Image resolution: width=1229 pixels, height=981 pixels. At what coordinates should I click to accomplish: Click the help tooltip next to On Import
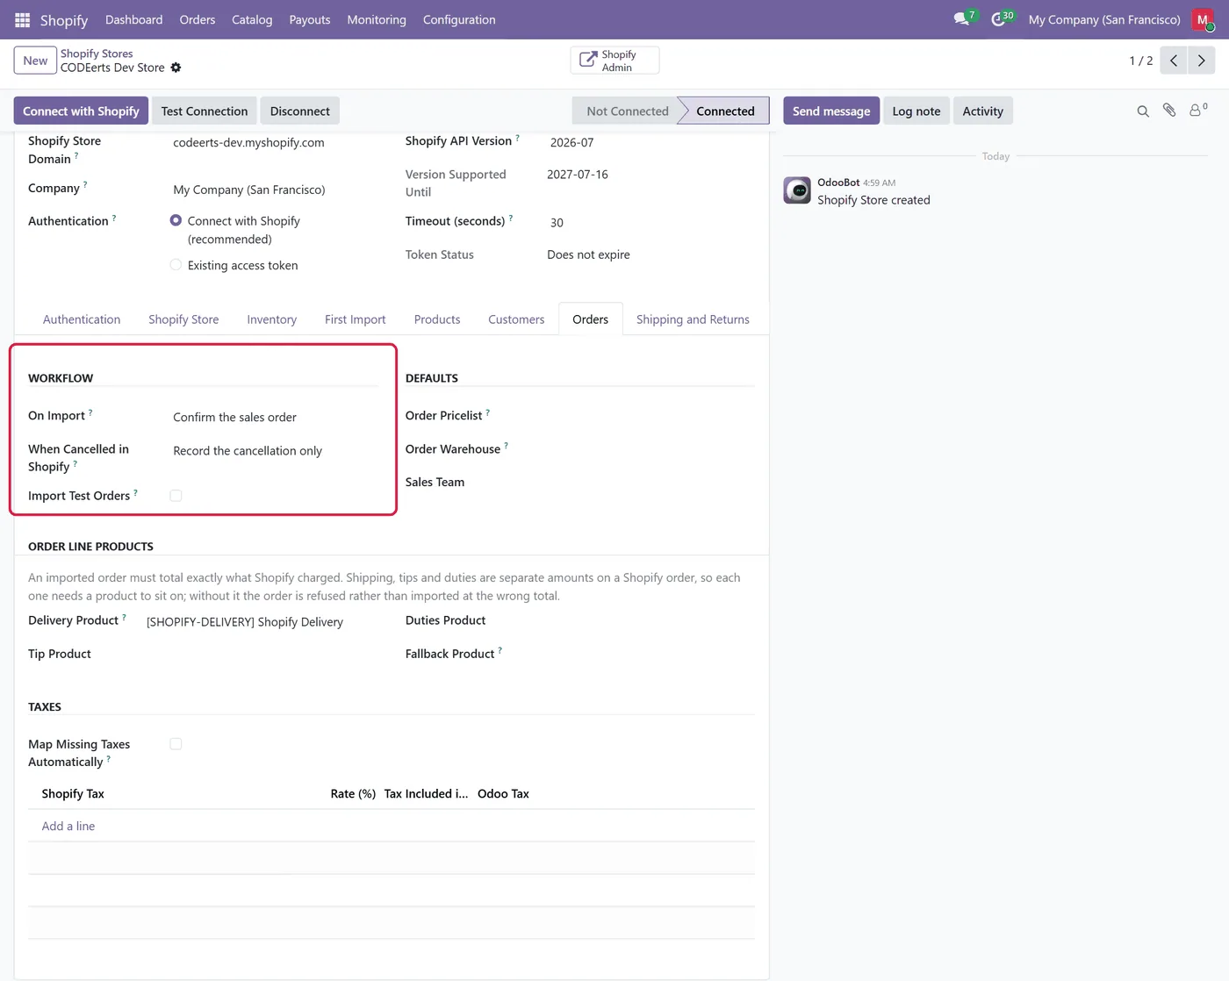tap(90, 412)
